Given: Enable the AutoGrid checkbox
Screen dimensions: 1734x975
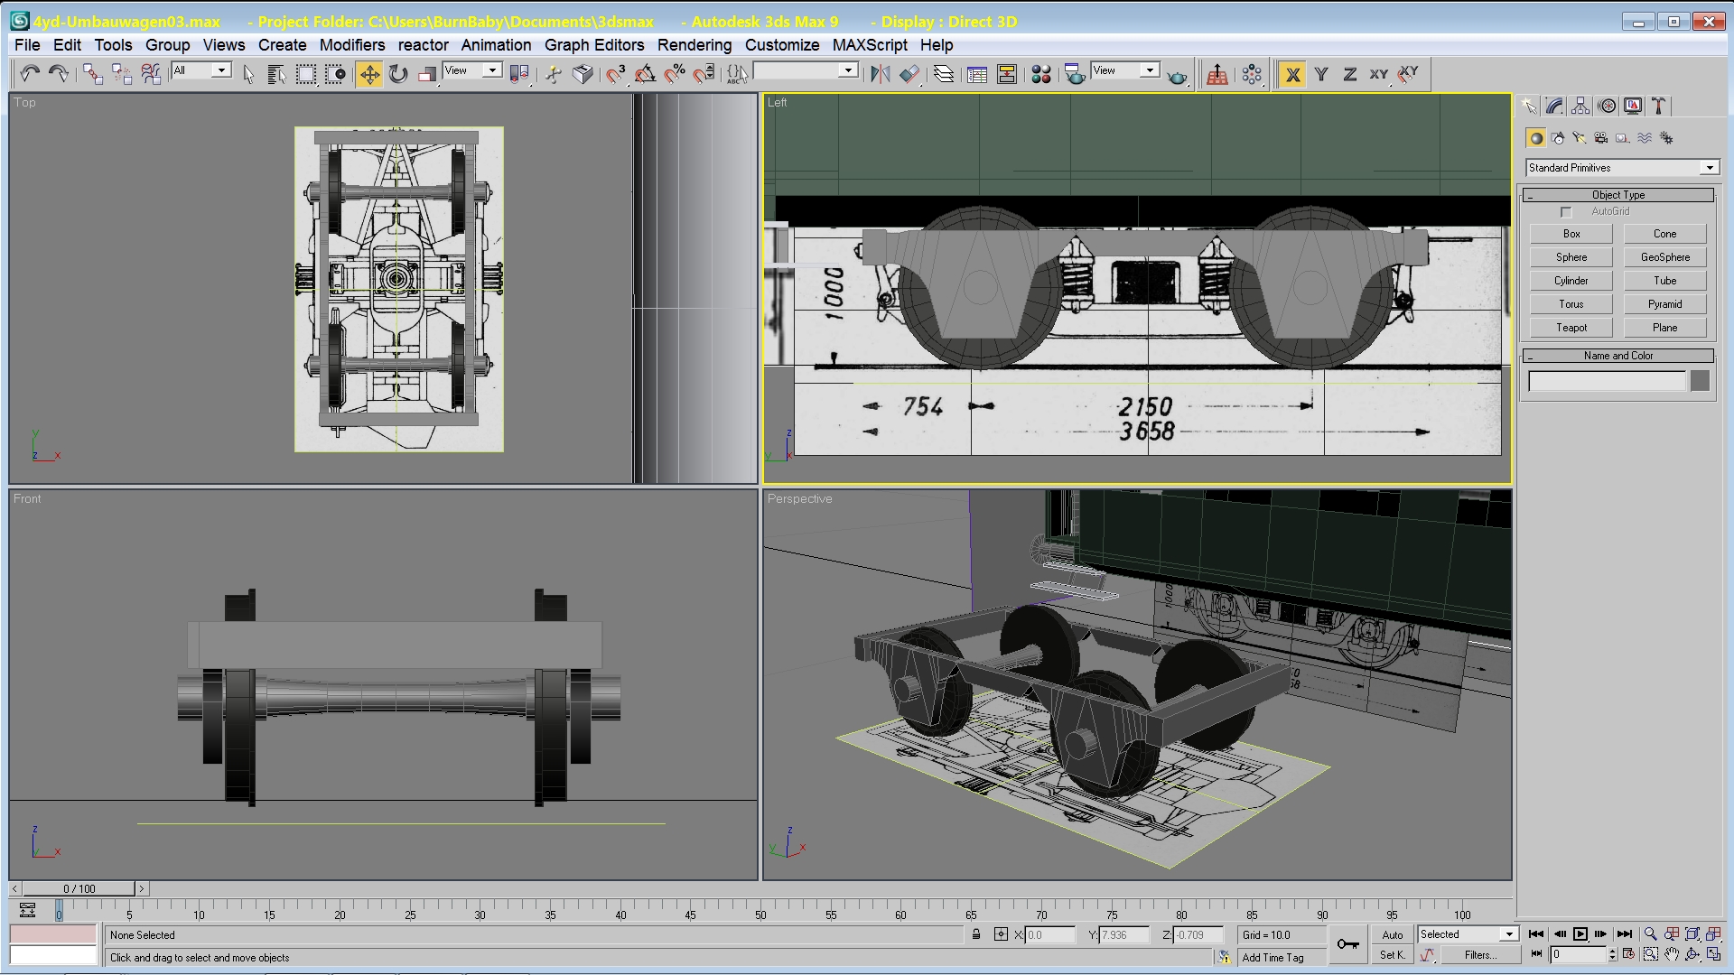Looking at the screenshot, I should tap(1566, 212).
